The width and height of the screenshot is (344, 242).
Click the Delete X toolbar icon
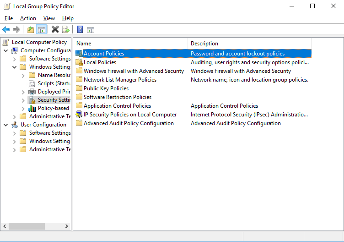[x=55, y=30]
